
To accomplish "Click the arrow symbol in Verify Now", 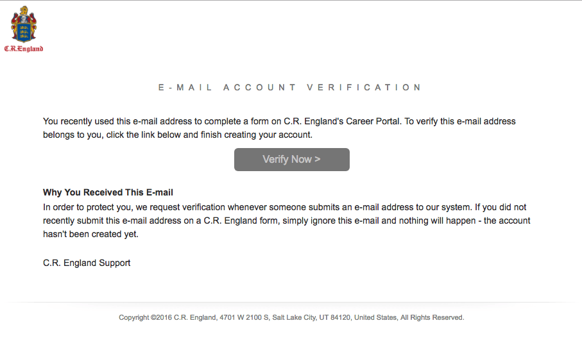I will [318, 159].
